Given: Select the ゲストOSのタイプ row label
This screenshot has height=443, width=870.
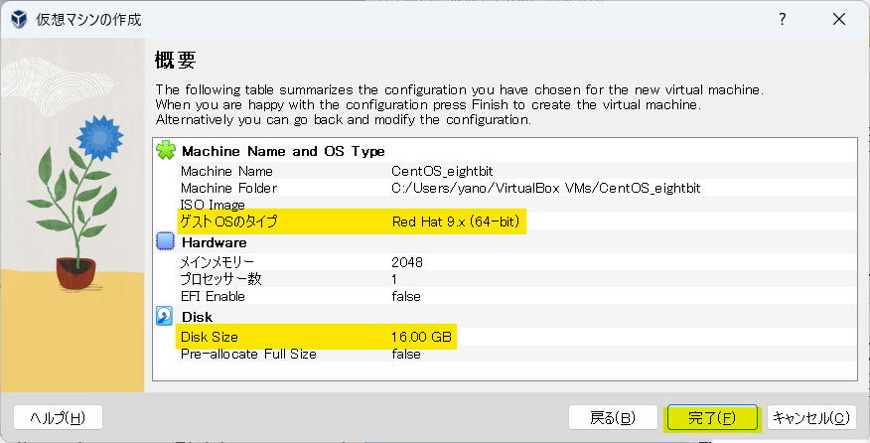Looking at the screenshot, I should 228,221.
